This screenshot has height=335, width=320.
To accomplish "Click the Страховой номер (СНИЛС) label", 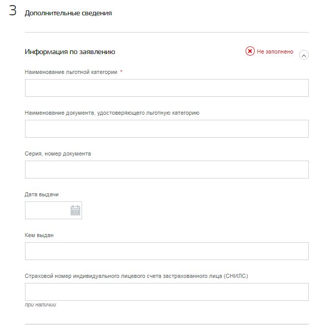I will click(137, 276).
